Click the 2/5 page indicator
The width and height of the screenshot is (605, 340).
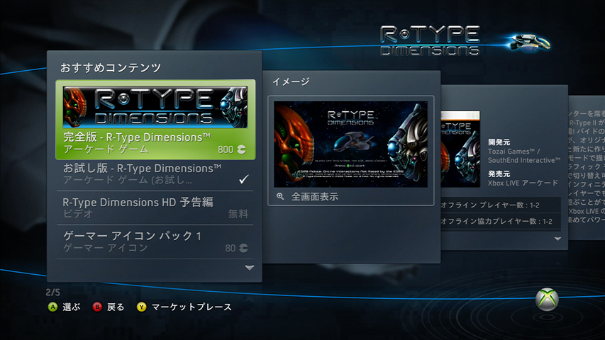(53, 293)
